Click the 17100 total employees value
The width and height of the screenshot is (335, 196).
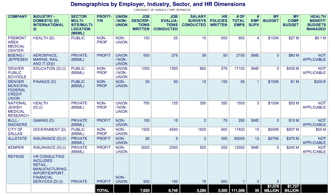(239, 69)
